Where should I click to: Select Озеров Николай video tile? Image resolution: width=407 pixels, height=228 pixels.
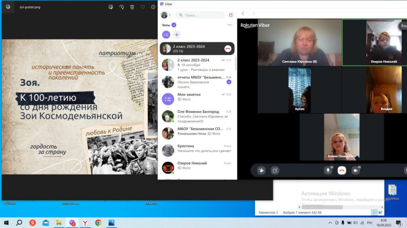coord(374,42)
